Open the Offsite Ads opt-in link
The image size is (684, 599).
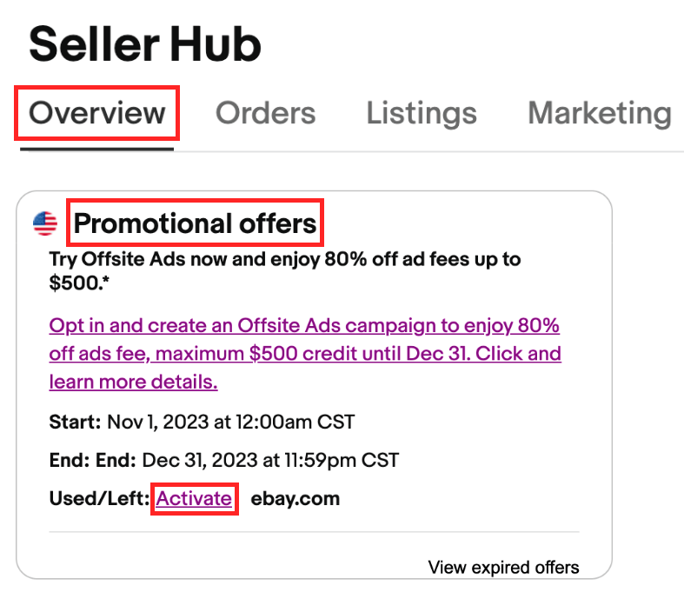click(x=305, y=353)
